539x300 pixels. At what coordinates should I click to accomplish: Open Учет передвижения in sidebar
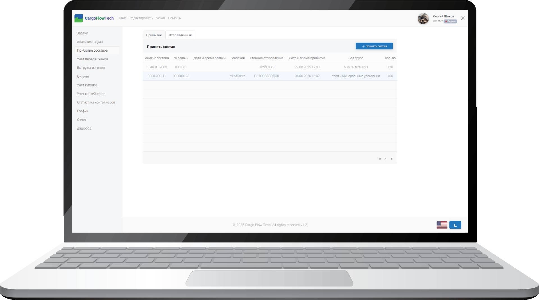(92, 59)
